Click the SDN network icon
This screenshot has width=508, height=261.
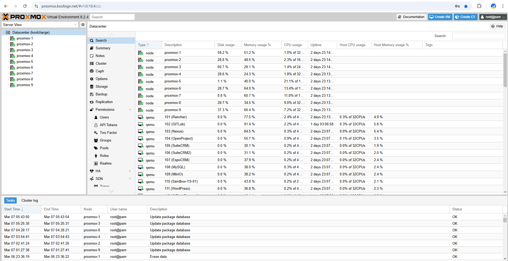point(92,179)
